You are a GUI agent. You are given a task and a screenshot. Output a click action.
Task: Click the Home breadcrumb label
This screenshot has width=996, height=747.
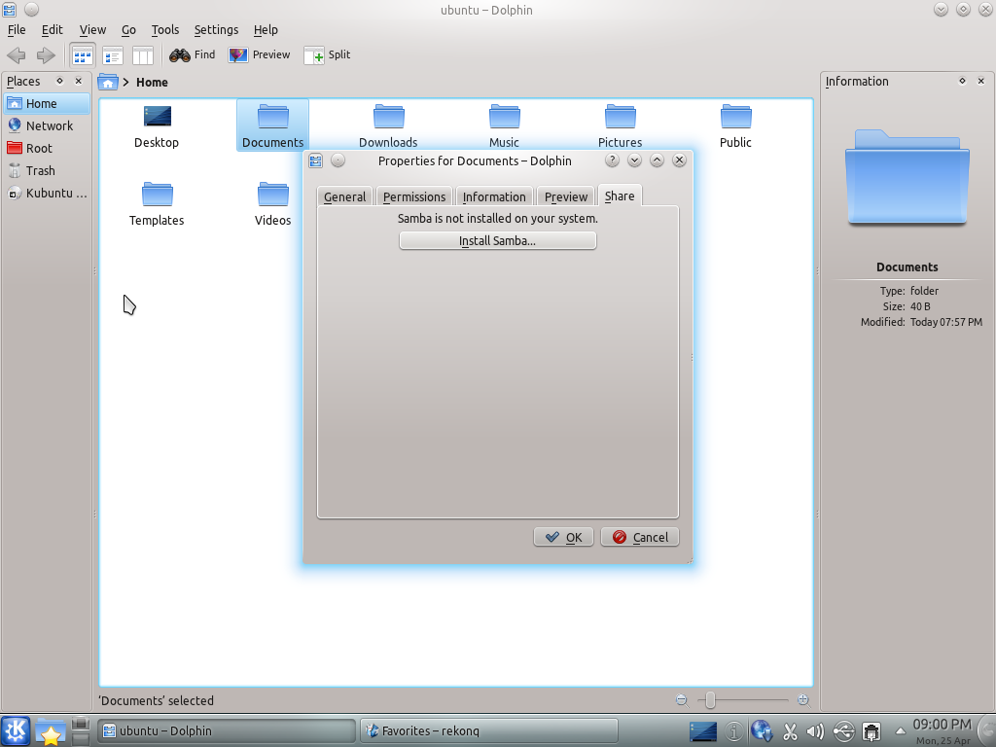[152, 82]
